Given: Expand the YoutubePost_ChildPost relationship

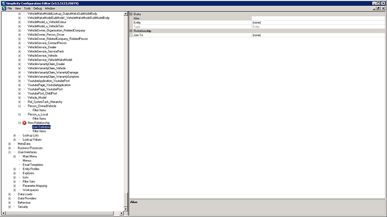Looking at the screenshot, I should (19, 93).
